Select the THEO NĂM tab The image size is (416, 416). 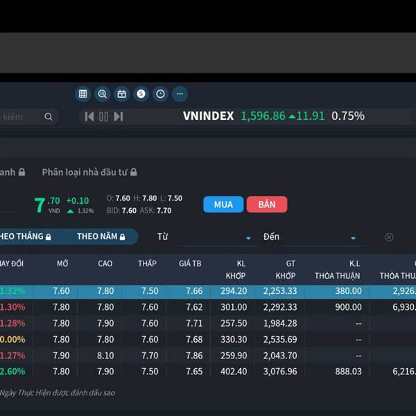point(101,236)
